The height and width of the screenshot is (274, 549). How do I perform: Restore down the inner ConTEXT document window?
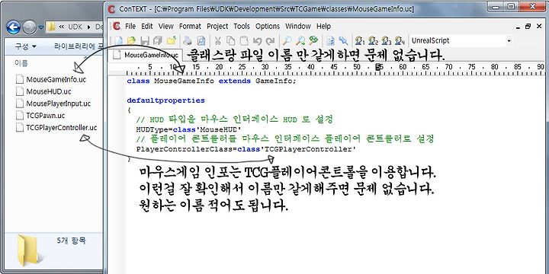528,27
